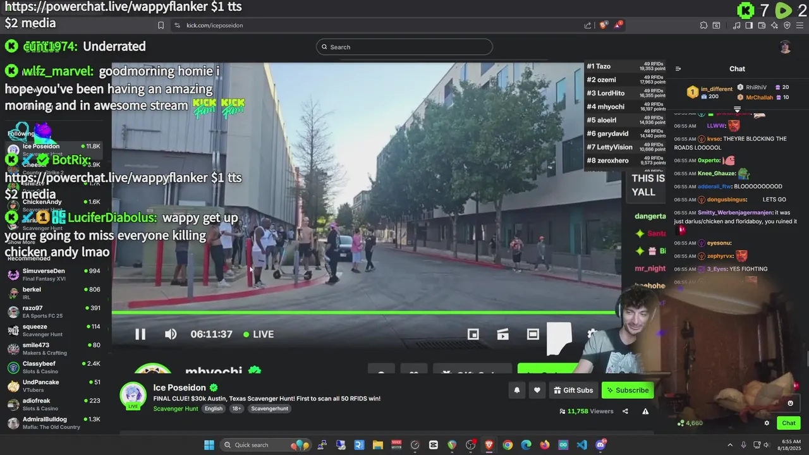Image resolution: width=809 pixels, height=455 pixels.
Task: Open Leo AI sparkle icon
Action: [774, 25]
